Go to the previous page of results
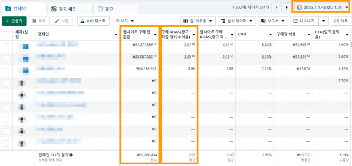The height and width of the screenshot is (166, 352). pos(277,8)
